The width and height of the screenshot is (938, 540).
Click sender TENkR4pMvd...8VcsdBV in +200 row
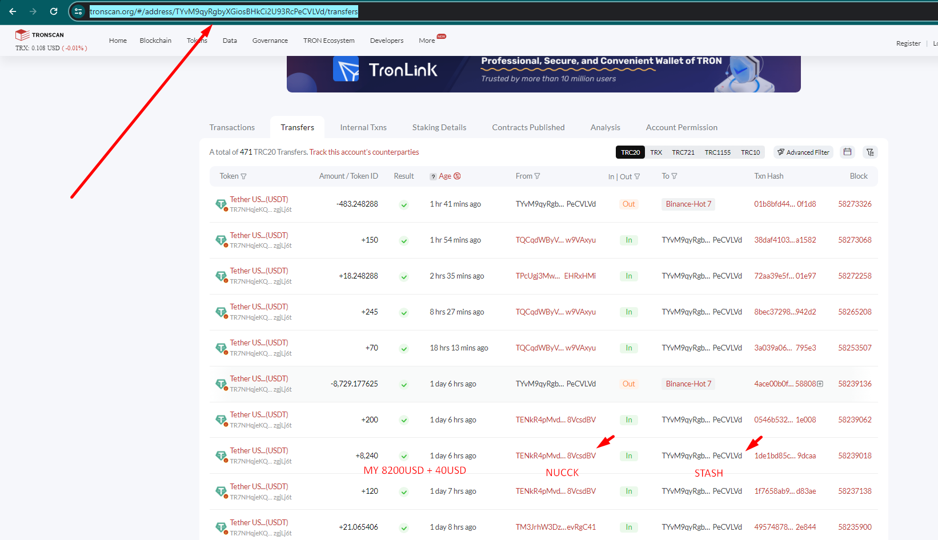pyautogui.click(x=555, y=420)
